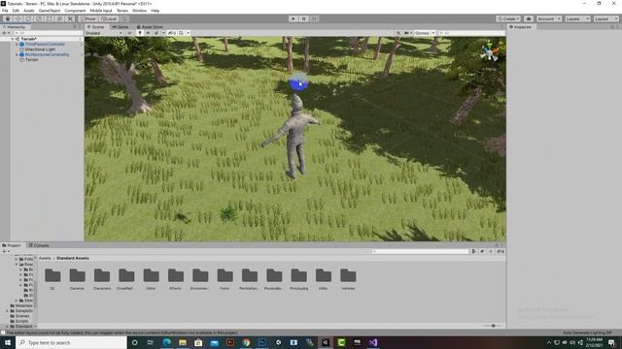Switch to the Console tab
622x349 pixels.
[x=39, y=245]
